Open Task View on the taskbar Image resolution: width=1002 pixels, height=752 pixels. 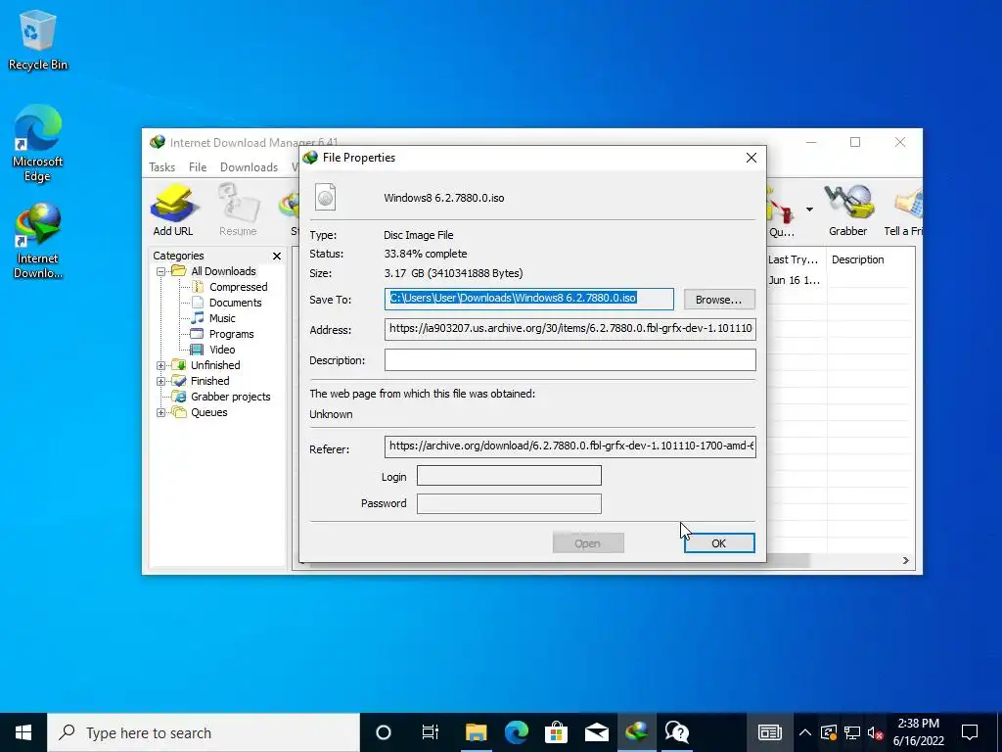(431, 732)
